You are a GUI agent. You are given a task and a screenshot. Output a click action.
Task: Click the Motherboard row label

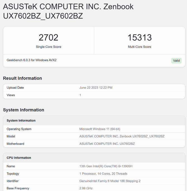[x=15, y=144]
